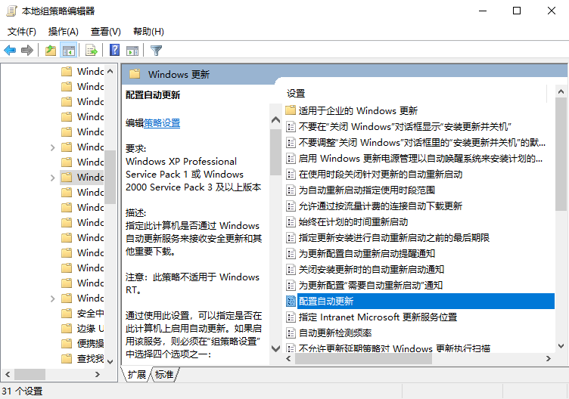Click policy icon beside 允许通过按流量计费的连接自动下载更新
Image resolution: width=569 pixels, height=399 pixels.
coord(291,206)
